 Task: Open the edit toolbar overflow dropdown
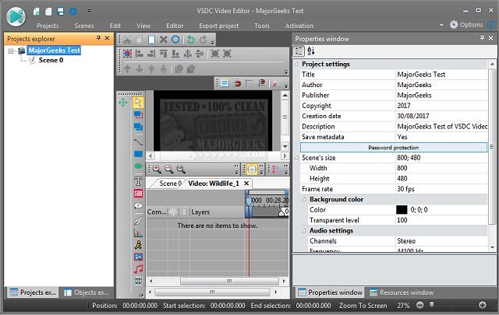pyautogui.click(x=213, y=42)
